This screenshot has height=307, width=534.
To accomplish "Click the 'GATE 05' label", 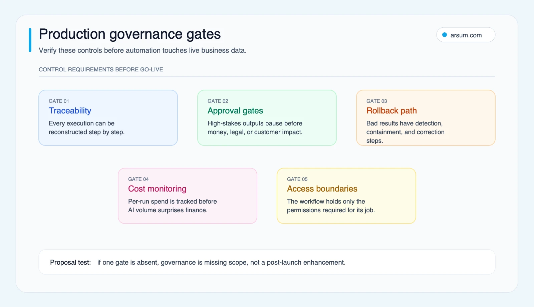I will (x=297, y=179).
